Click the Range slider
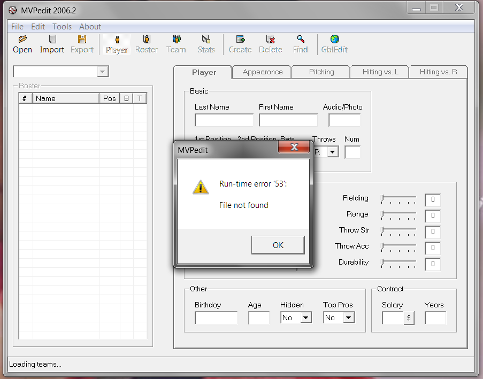The image size is (483, 379). pos(398,215)
